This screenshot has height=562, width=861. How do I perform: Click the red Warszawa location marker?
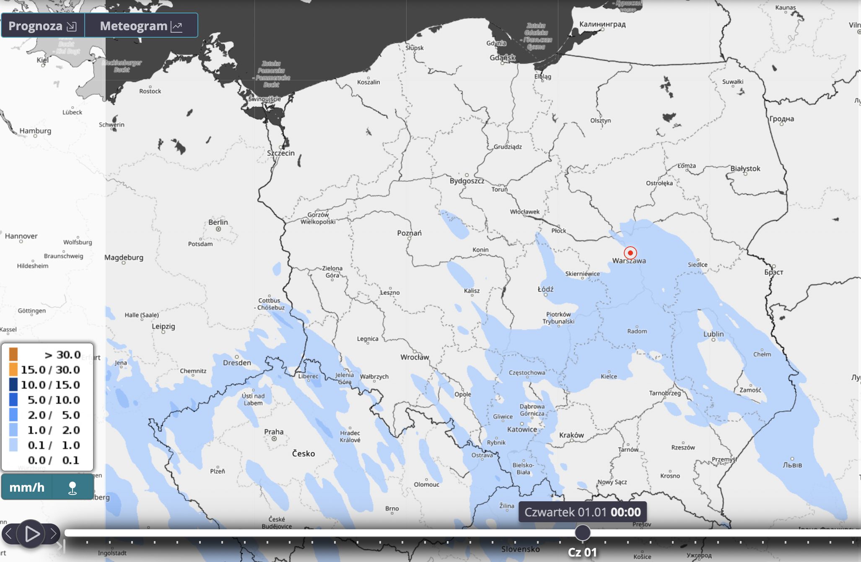[x=630, y=253]
